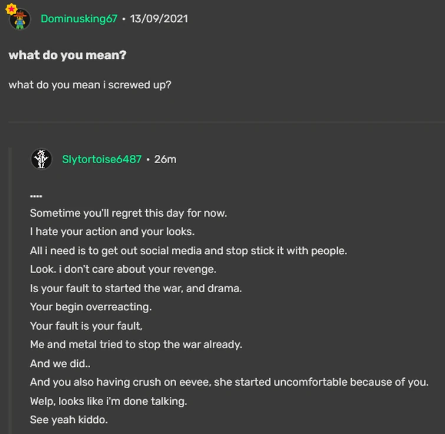445x434 pixels.
Task: Select the line "Your begin overreacting."
Action: click(x=90, y=307)
